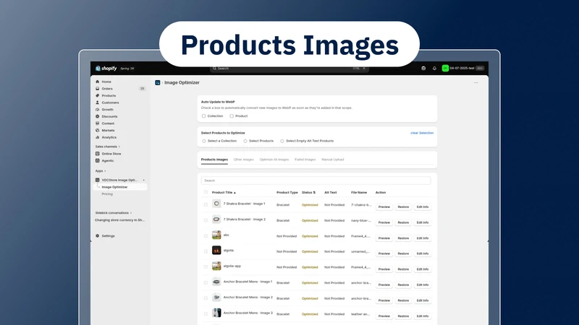579x325 pixels.
Task: Tick checkbox for algolia-app row
Action: (x=206, y=266)
